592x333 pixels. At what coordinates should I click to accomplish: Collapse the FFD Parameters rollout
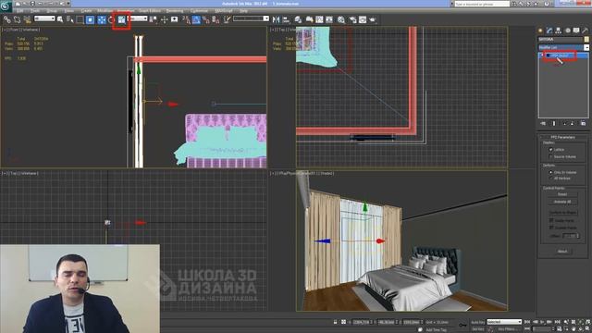[562, 137]
